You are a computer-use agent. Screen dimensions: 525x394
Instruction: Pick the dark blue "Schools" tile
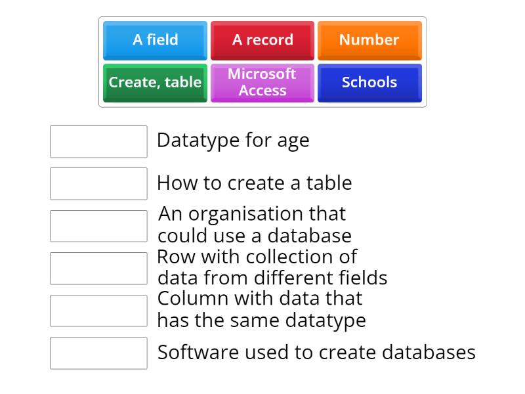tap(369, 83)
